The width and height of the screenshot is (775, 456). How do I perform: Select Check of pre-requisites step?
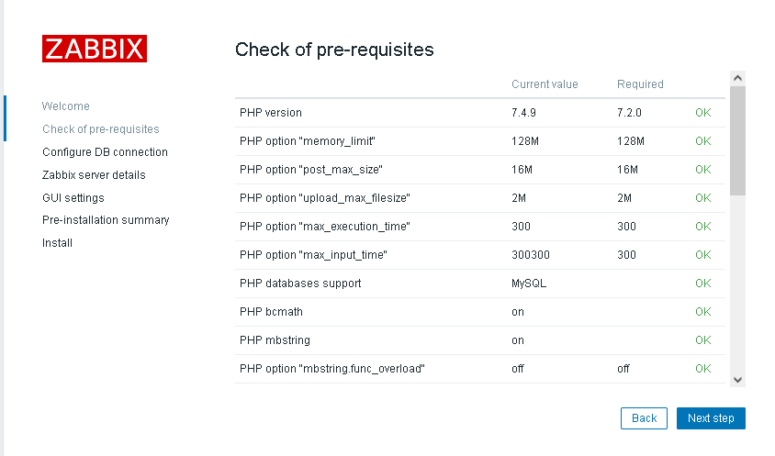tap(100, 129)
